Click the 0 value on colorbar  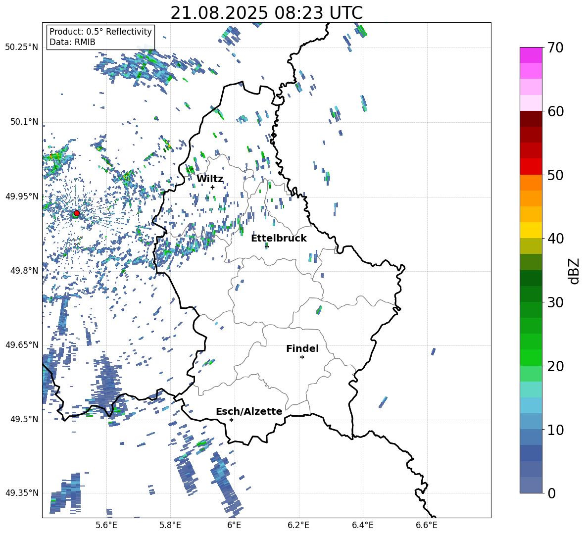[x=551, y=493]
